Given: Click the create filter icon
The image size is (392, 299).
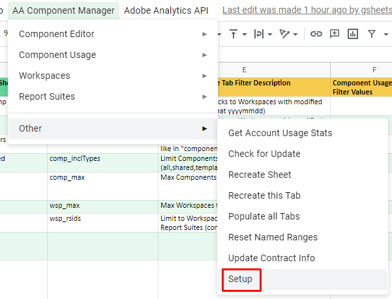Looking at the screenshot, I should [372, 34].
